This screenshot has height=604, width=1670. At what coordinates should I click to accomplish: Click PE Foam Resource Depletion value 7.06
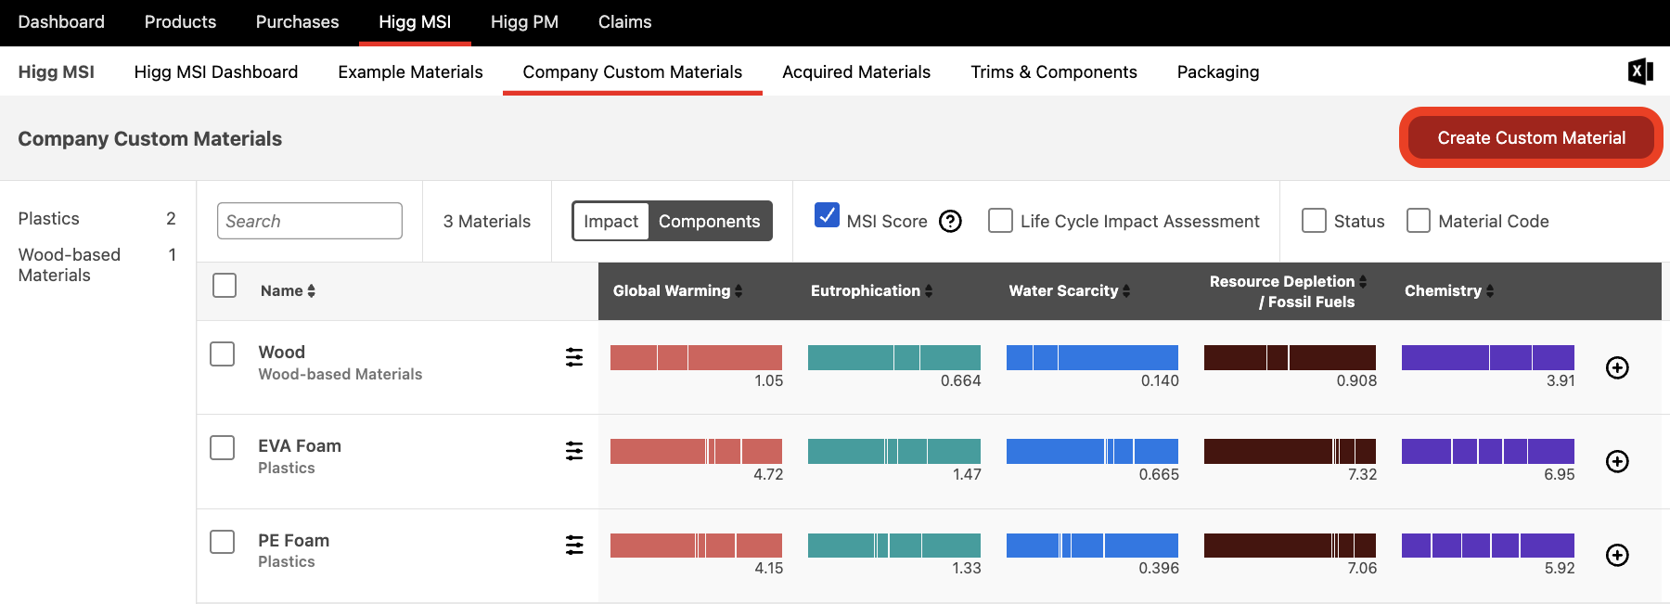pos(1362,568)
